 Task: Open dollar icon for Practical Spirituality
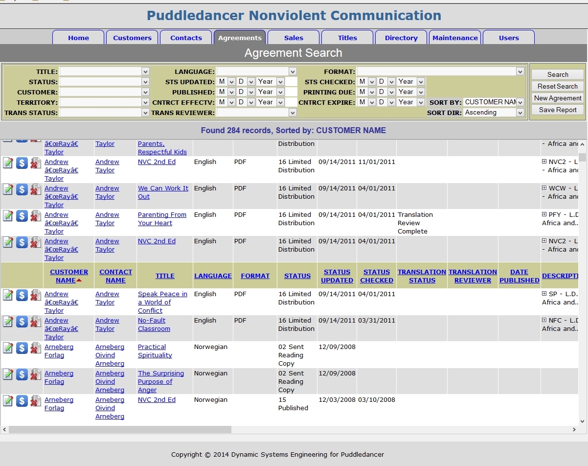22,348
